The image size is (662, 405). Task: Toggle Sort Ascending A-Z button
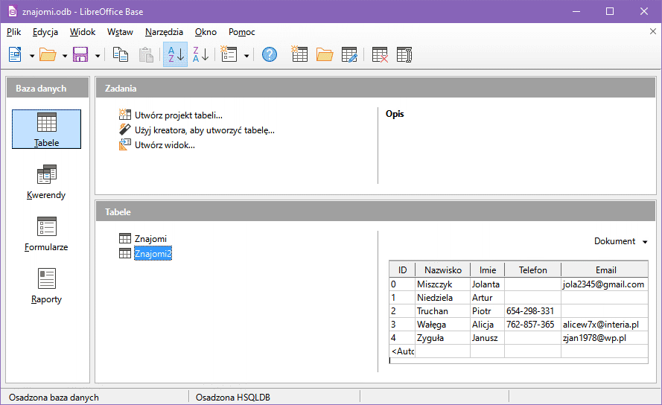[175, 54]
